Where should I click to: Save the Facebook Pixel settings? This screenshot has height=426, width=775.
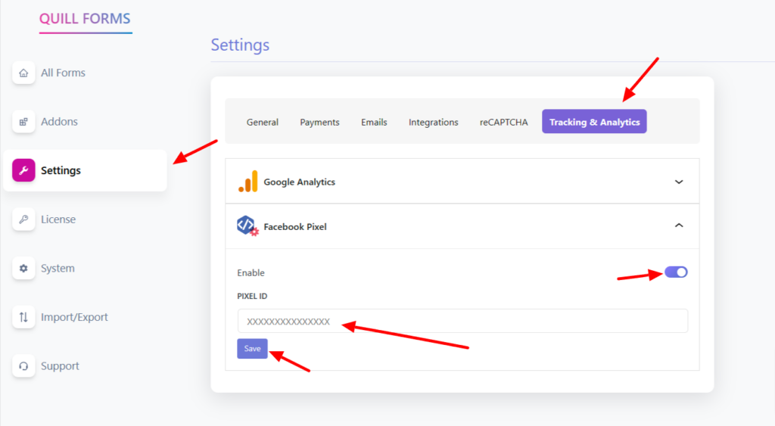point(252,348)
